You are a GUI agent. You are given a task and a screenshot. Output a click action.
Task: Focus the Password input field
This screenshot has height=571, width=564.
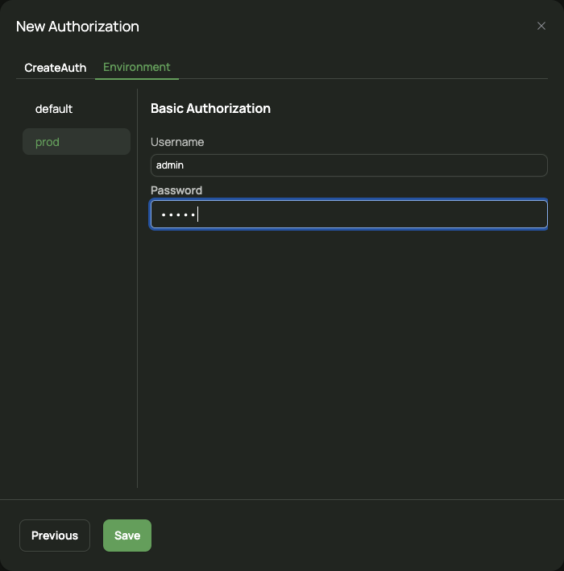[349, 215]
